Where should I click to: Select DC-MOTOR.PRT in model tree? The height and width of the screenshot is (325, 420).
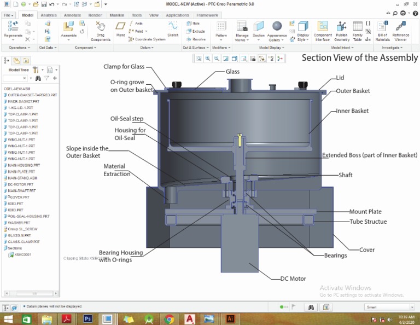tap(19, 184)
